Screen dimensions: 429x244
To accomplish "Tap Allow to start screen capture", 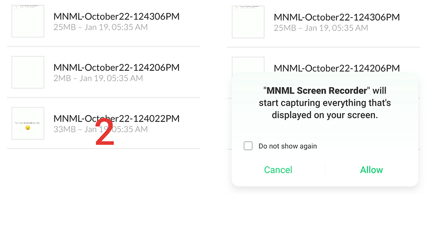I will coord(371,170).
